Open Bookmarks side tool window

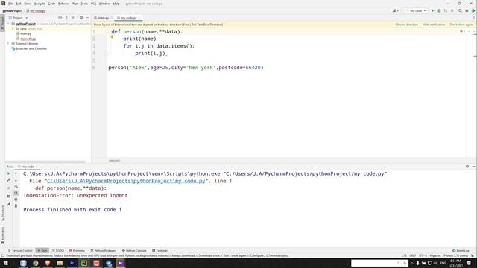pyautogui.click(x=3, y=235)
